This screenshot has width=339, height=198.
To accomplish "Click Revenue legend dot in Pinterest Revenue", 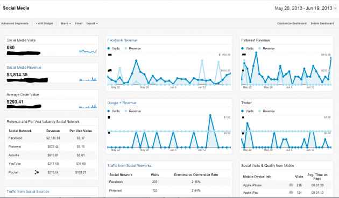I will pyautogui.click(x=259, y=48).
